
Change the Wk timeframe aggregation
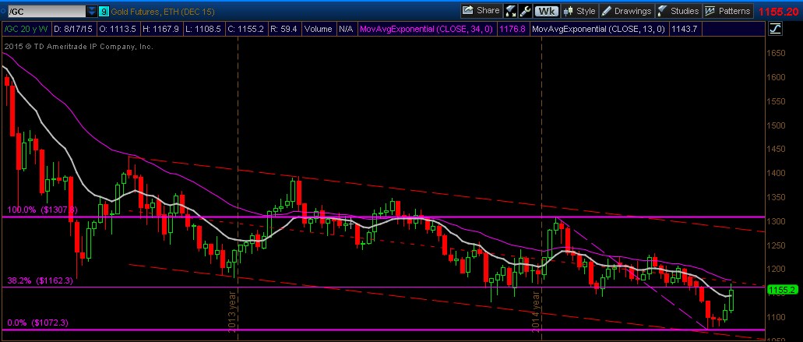pyautogui.click(x=547, y=11)
